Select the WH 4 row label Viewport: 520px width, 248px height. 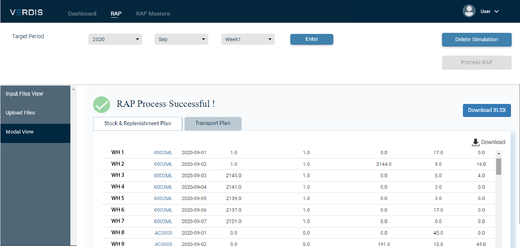pos(118,187)
